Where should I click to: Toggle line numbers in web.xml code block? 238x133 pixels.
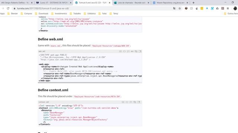click(120, 51)
